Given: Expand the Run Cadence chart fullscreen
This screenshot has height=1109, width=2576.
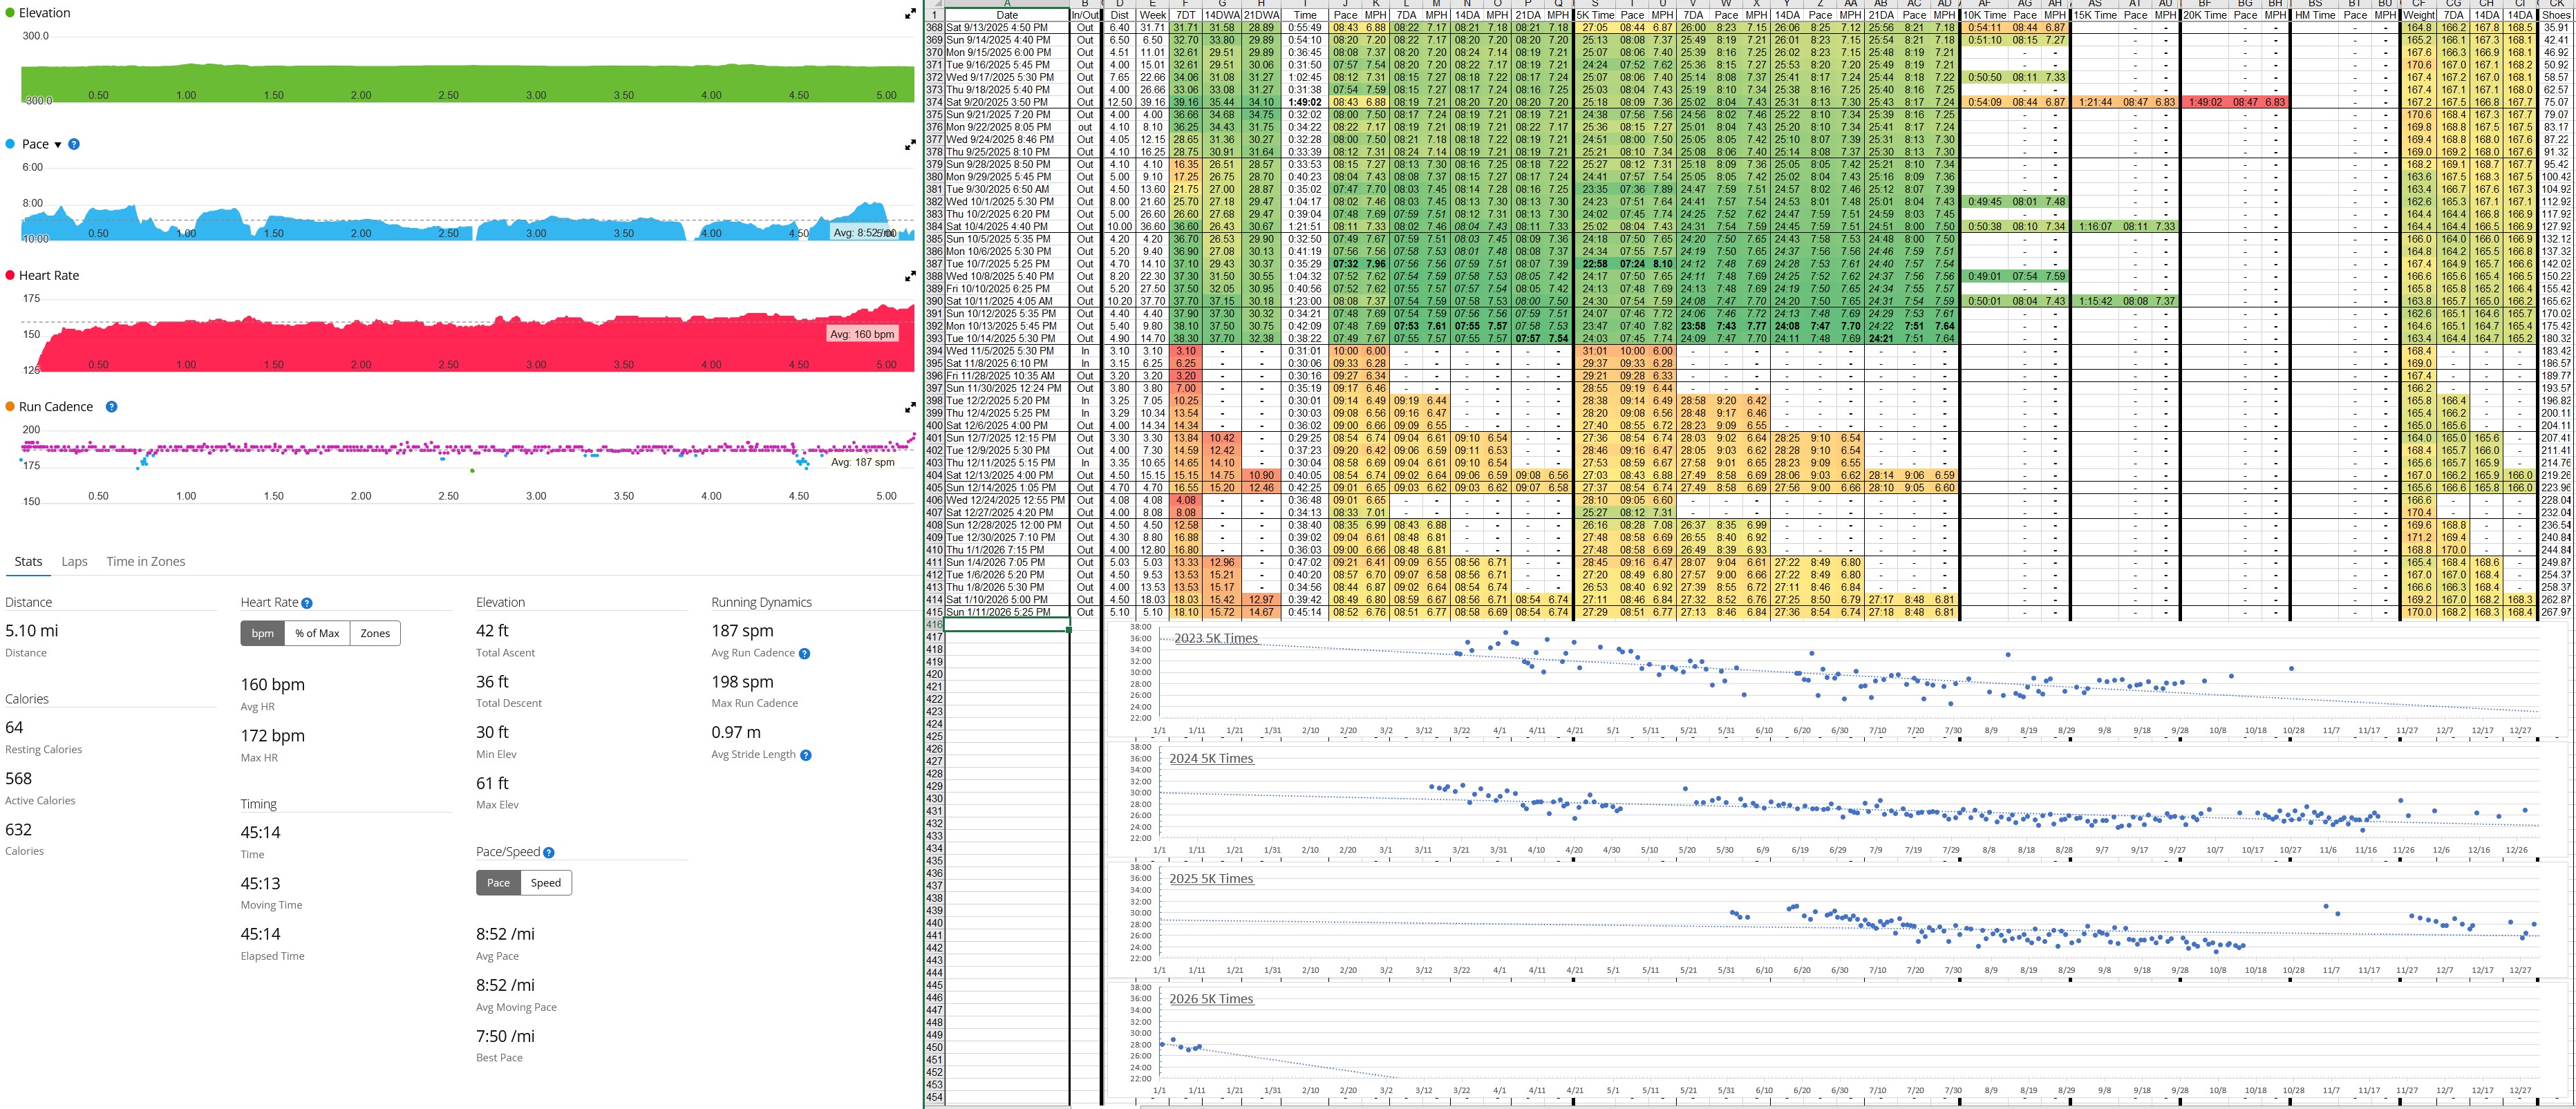Looking at the screenshot, I should [x=910, y=408].
